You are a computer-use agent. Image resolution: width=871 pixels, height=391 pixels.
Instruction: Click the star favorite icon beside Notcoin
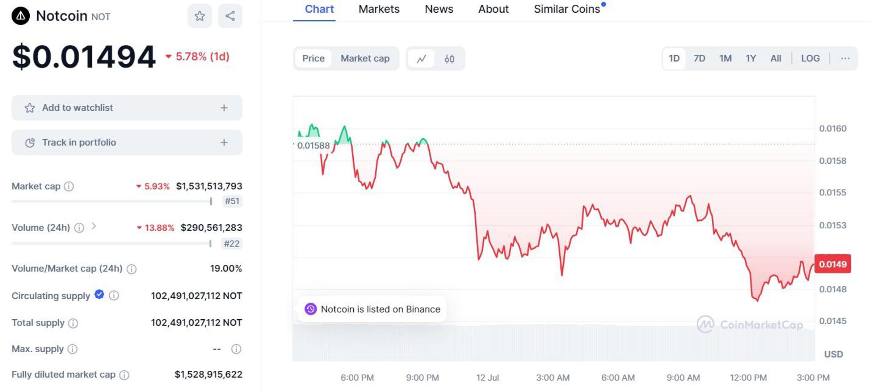click(x=199, y=16)
